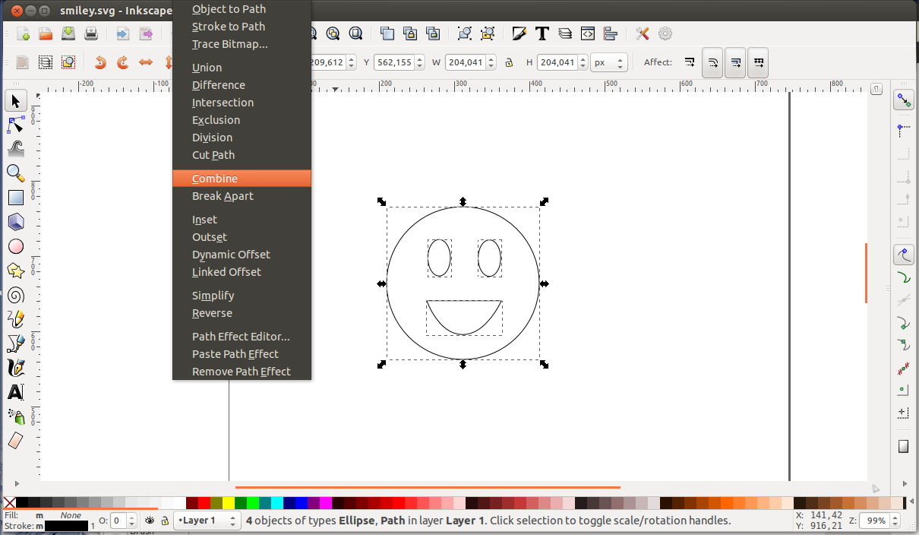Select the Eraser tool
The height and width of the screenshot is (535, 919).
15,442
